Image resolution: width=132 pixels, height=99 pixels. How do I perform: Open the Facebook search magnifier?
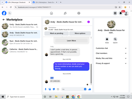tap(10, 13)
